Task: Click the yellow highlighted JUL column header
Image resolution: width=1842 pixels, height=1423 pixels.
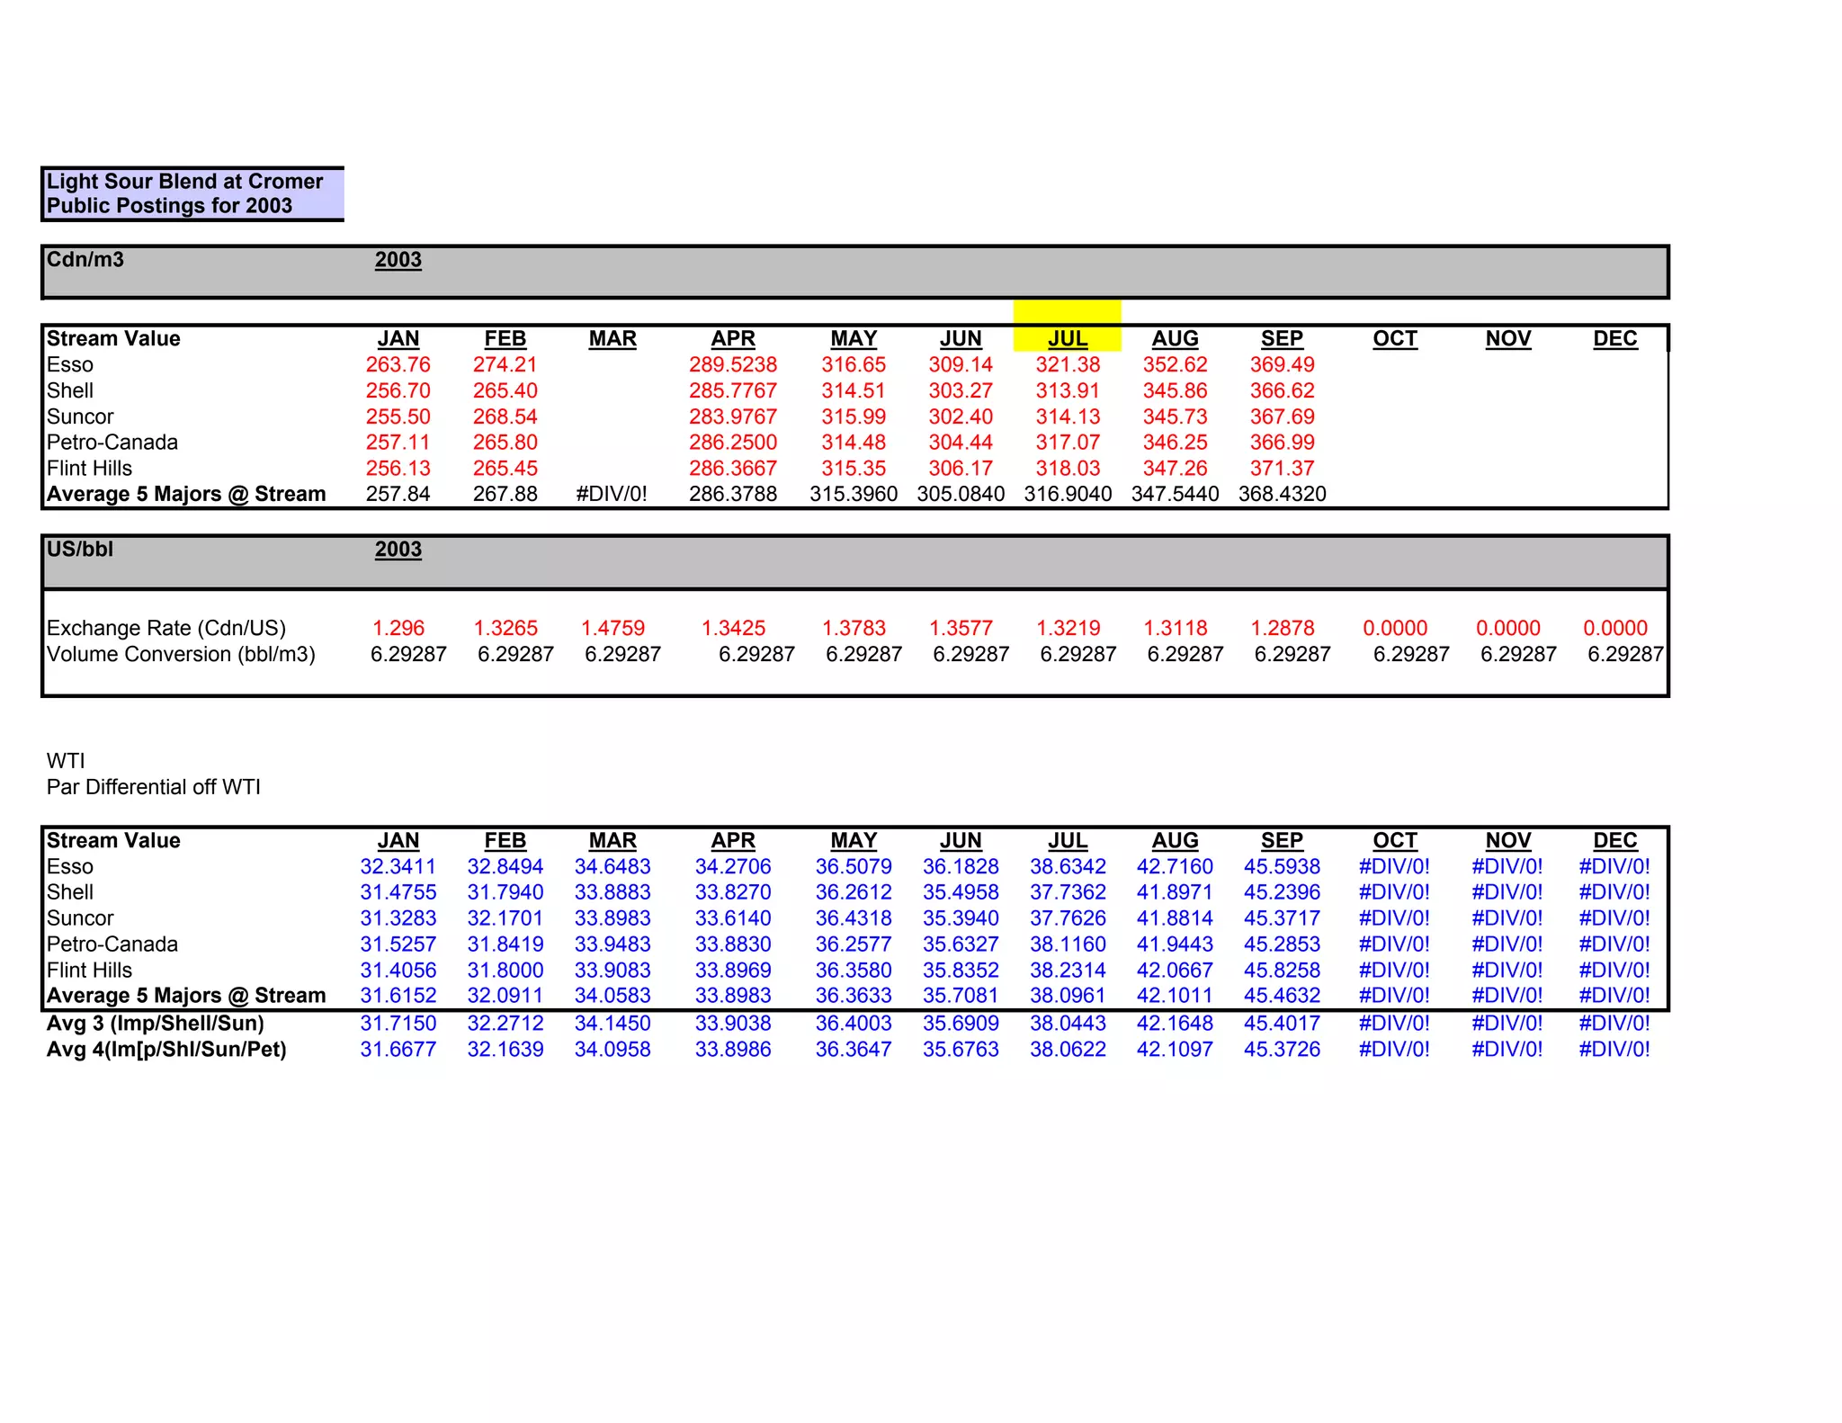Action: pyautogui.click(x=1067, y=339)
